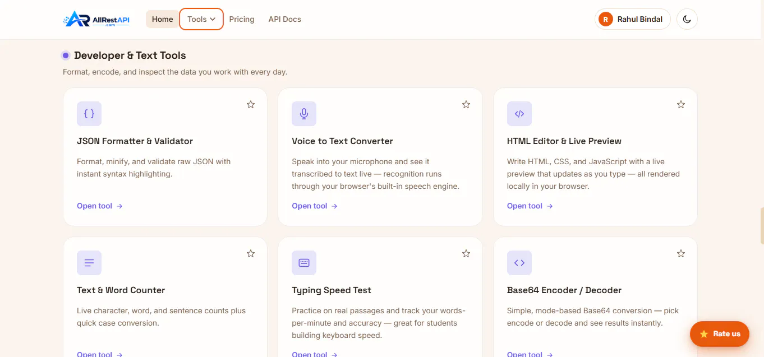The width and height of the screenshot is (764, 357).
Task: Favorite the Voice to Text Converter star
Action: click(x=466, y=104)
